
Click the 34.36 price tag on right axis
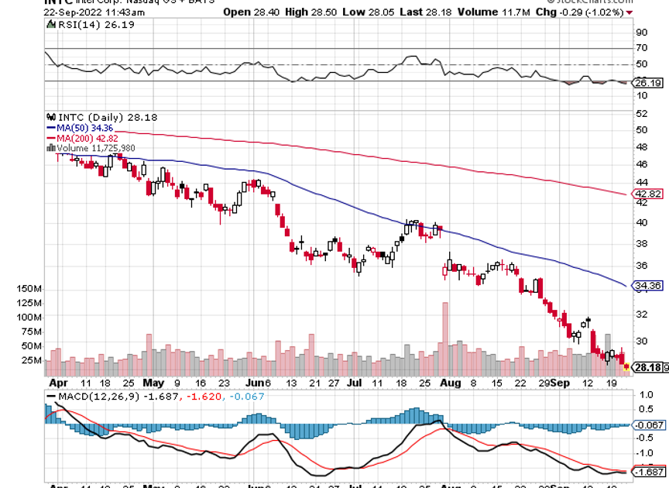647,285
